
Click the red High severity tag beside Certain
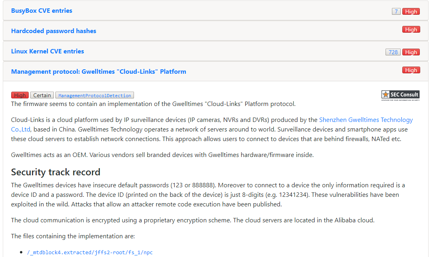(x=20, y=95)
